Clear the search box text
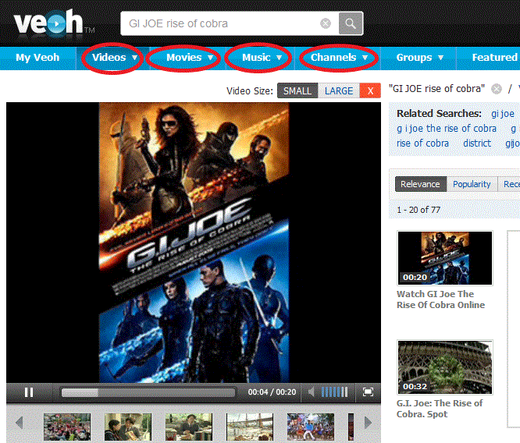 (326, 23)
